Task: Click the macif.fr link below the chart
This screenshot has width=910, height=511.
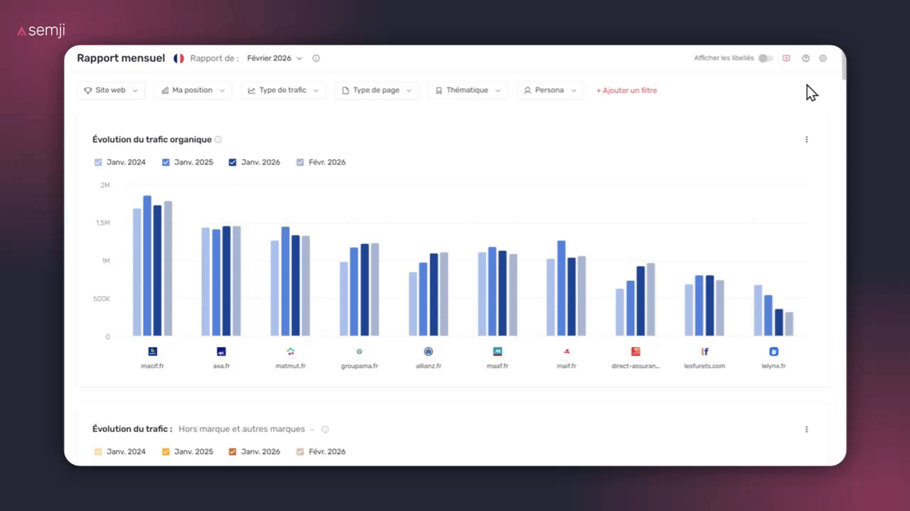Action: click(x=152, y=366)
